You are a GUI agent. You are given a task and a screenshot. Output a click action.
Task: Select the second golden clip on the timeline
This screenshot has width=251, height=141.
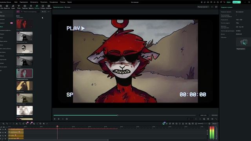[x=16, y=132]
